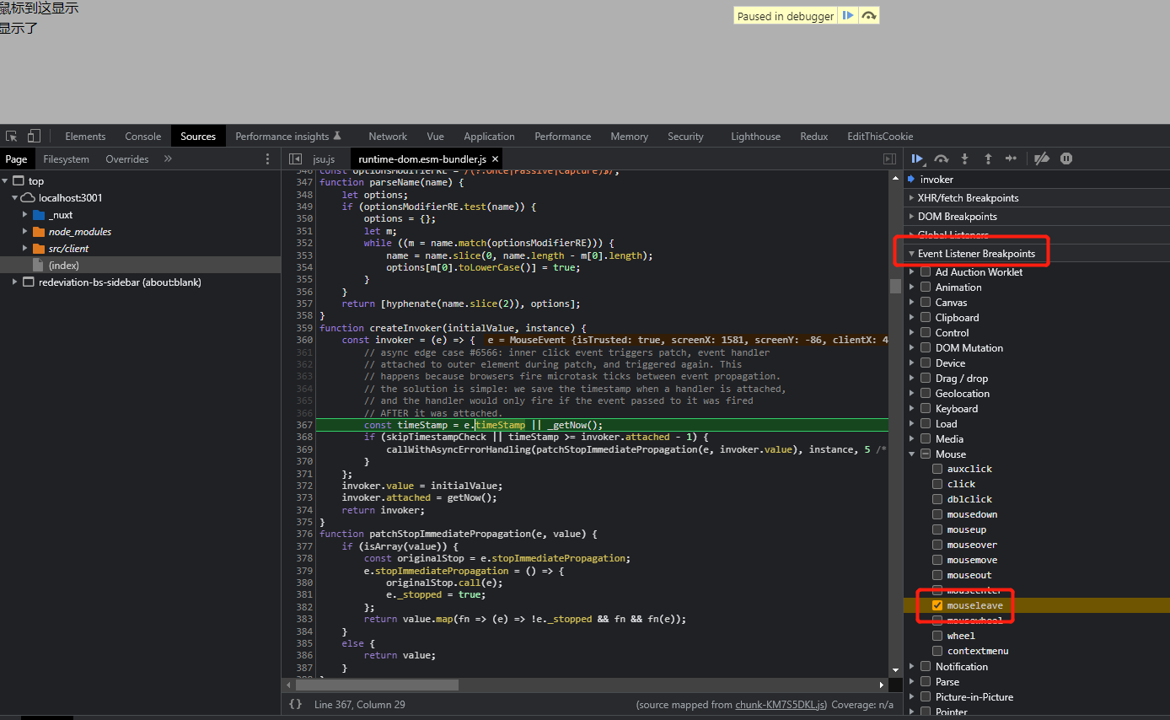1170x720 pixels.
Task: Click line number 368 in the gutter
Action: coord(304,437)
